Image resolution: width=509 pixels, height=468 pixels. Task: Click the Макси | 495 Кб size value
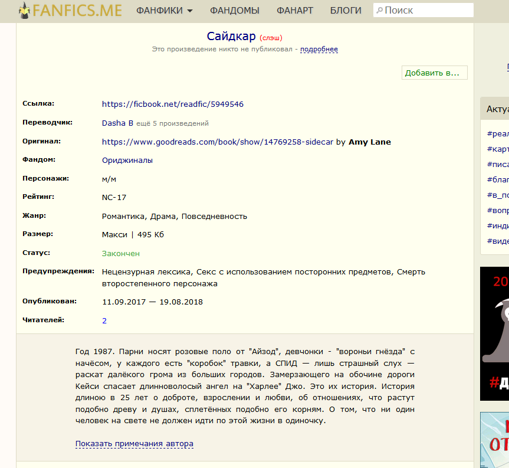click(x=133, y=235)
